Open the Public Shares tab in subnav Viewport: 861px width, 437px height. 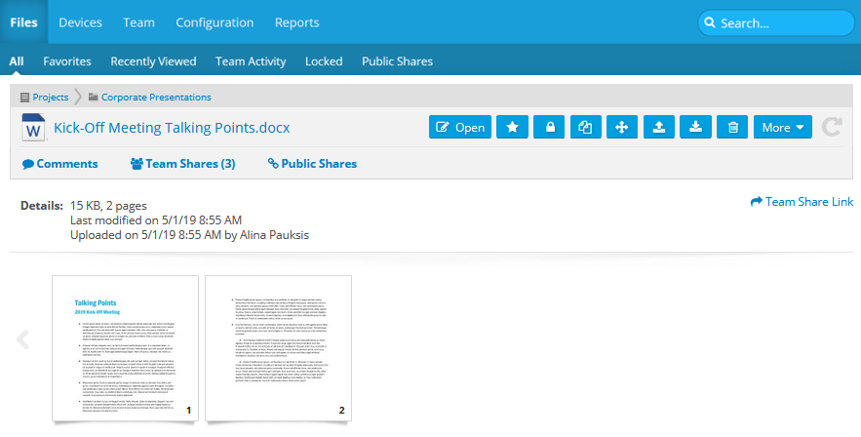[397, 61]
